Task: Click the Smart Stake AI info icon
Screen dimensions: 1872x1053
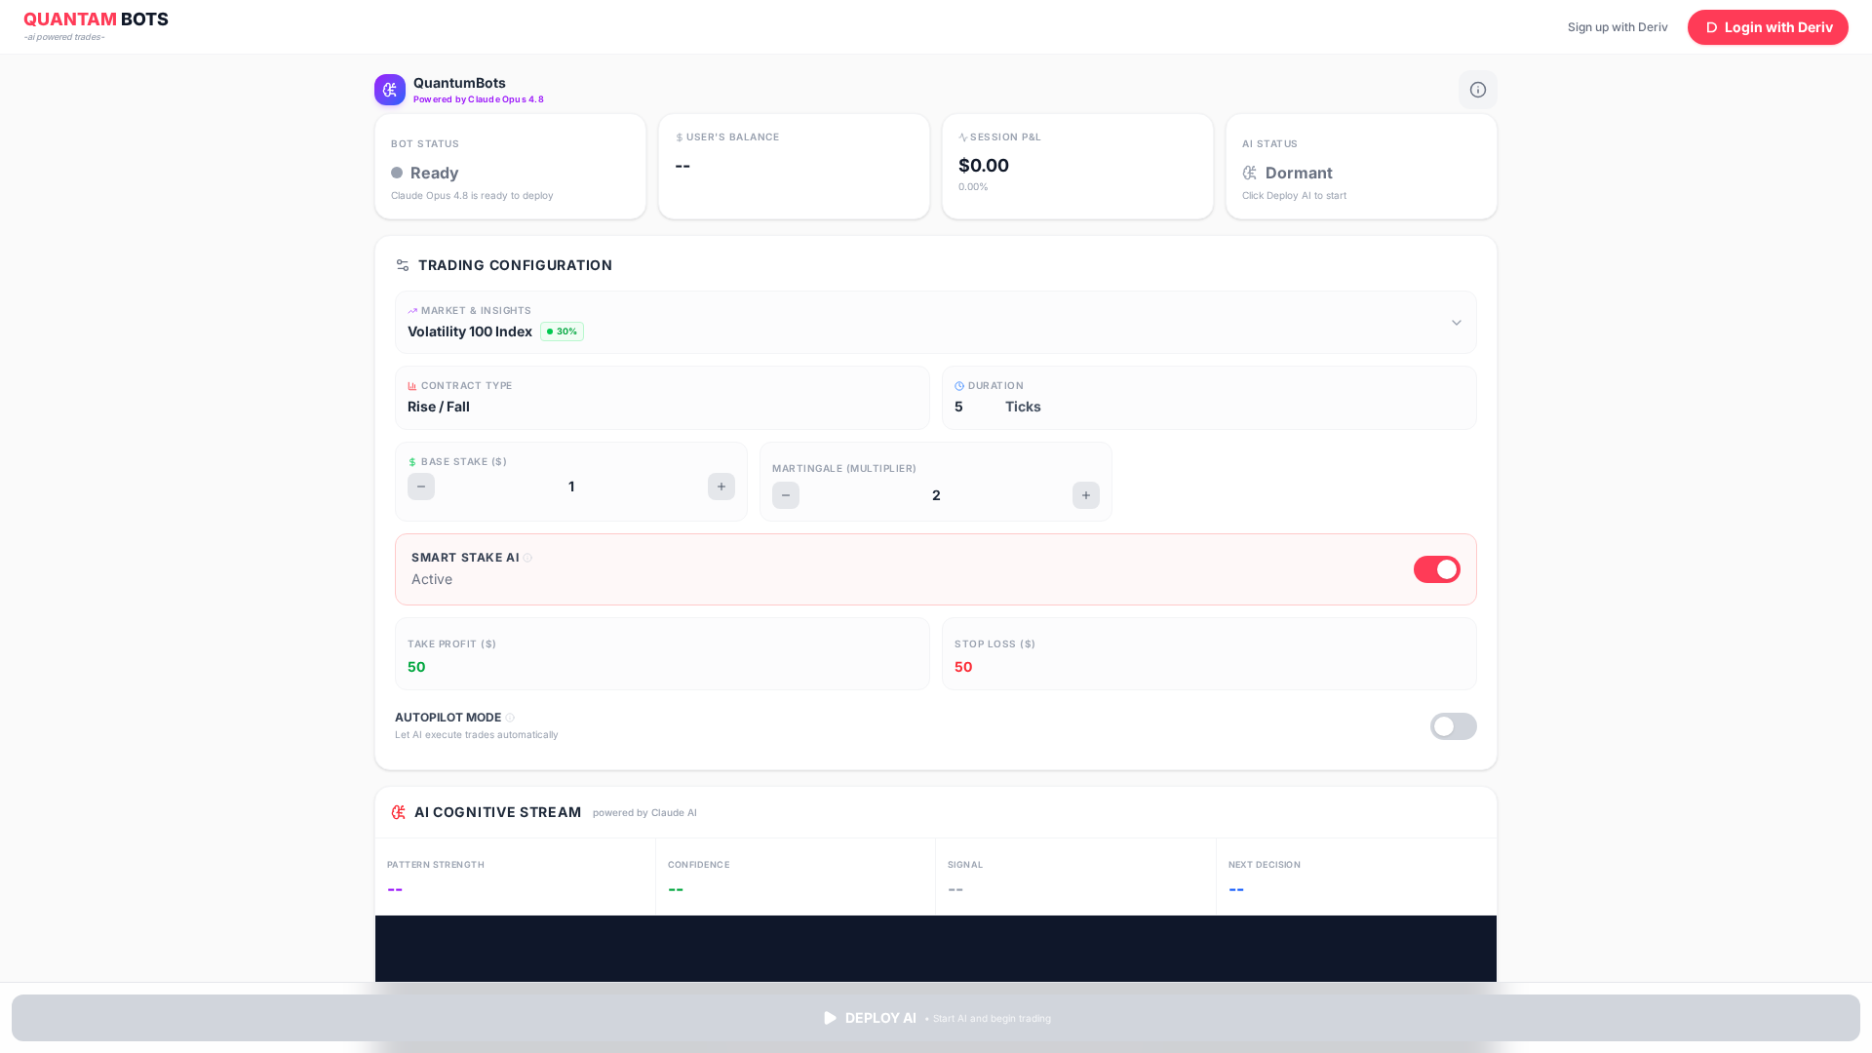Action: 527,558
